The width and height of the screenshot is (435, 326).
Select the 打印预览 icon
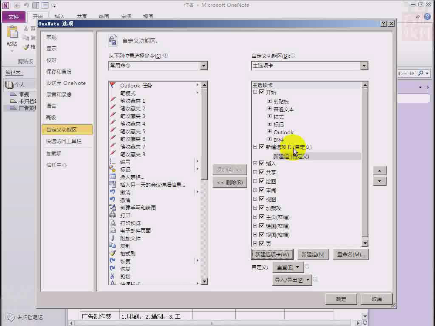tap(113, 222)
